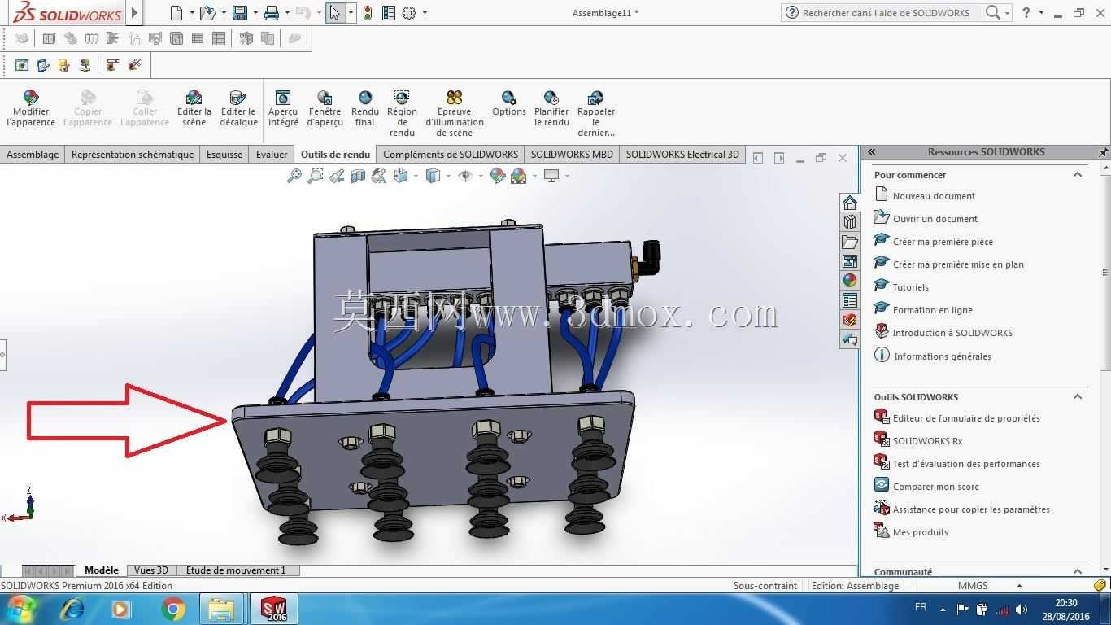
Task: Launch Rendu final
Action: tap(365, 108)
